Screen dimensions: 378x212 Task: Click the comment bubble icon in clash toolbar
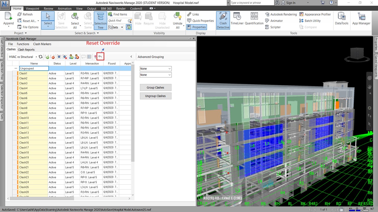click(83, 57)
